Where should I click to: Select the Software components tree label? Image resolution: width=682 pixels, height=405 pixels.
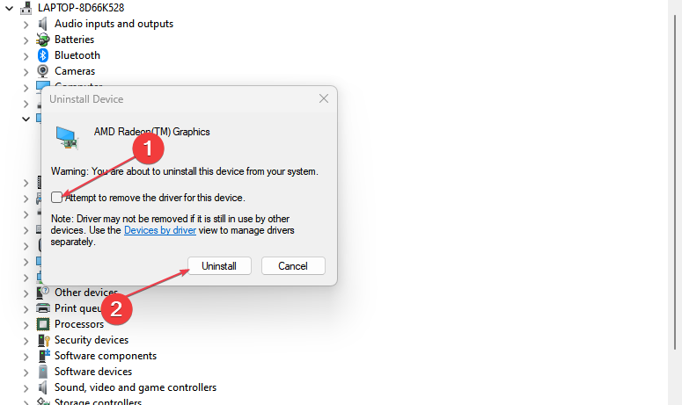click(x=106, y=356)
